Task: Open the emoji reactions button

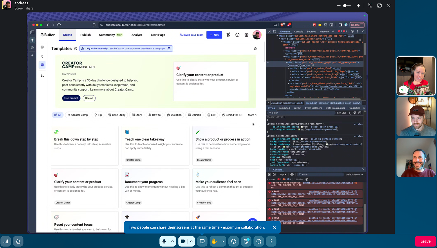Action: 234,241
